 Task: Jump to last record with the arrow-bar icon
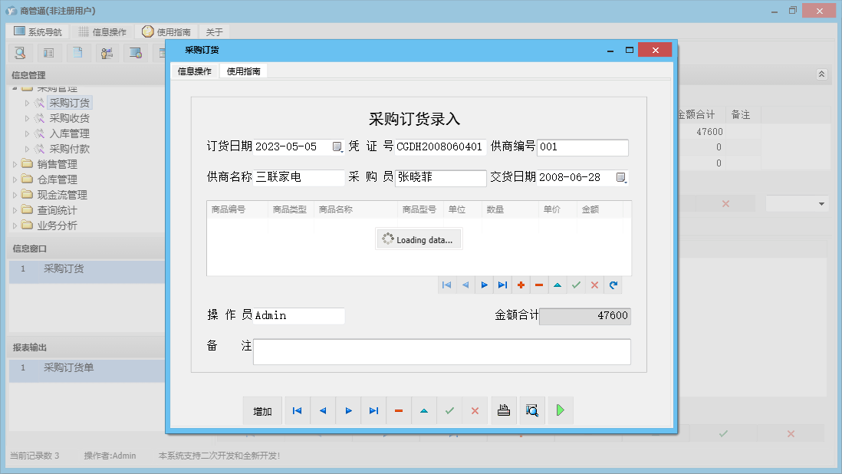tap(502, 285)
